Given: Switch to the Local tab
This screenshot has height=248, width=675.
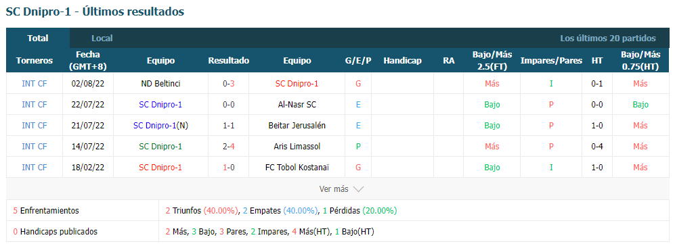Looking at the screenshot, I should (102, 39).
